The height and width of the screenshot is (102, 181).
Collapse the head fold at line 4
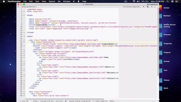pos(24,15)
